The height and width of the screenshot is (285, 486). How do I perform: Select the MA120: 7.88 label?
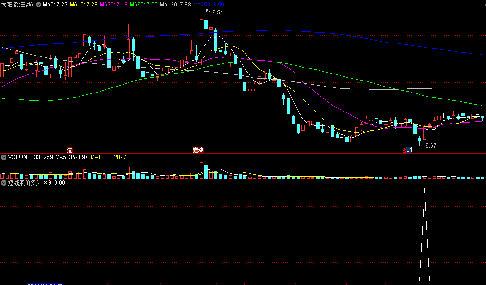coord(175,5)
